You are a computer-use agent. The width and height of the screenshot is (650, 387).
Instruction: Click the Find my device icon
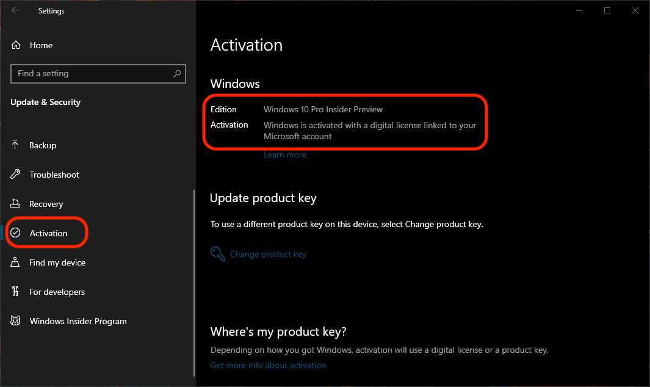pos(16,262)
